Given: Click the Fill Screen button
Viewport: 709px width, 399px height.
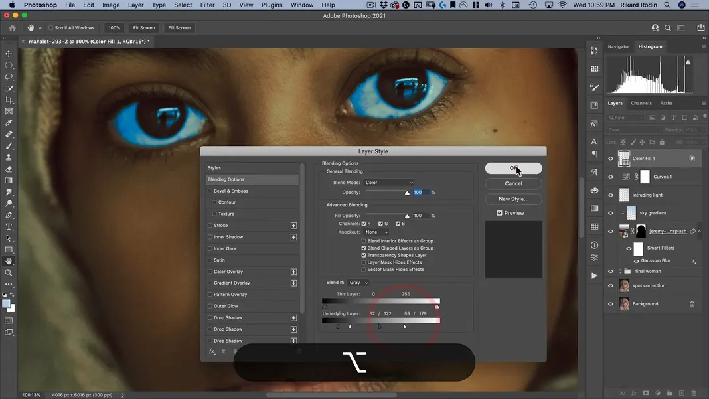Looking at the screenshot, I should [x=179, y=28].
